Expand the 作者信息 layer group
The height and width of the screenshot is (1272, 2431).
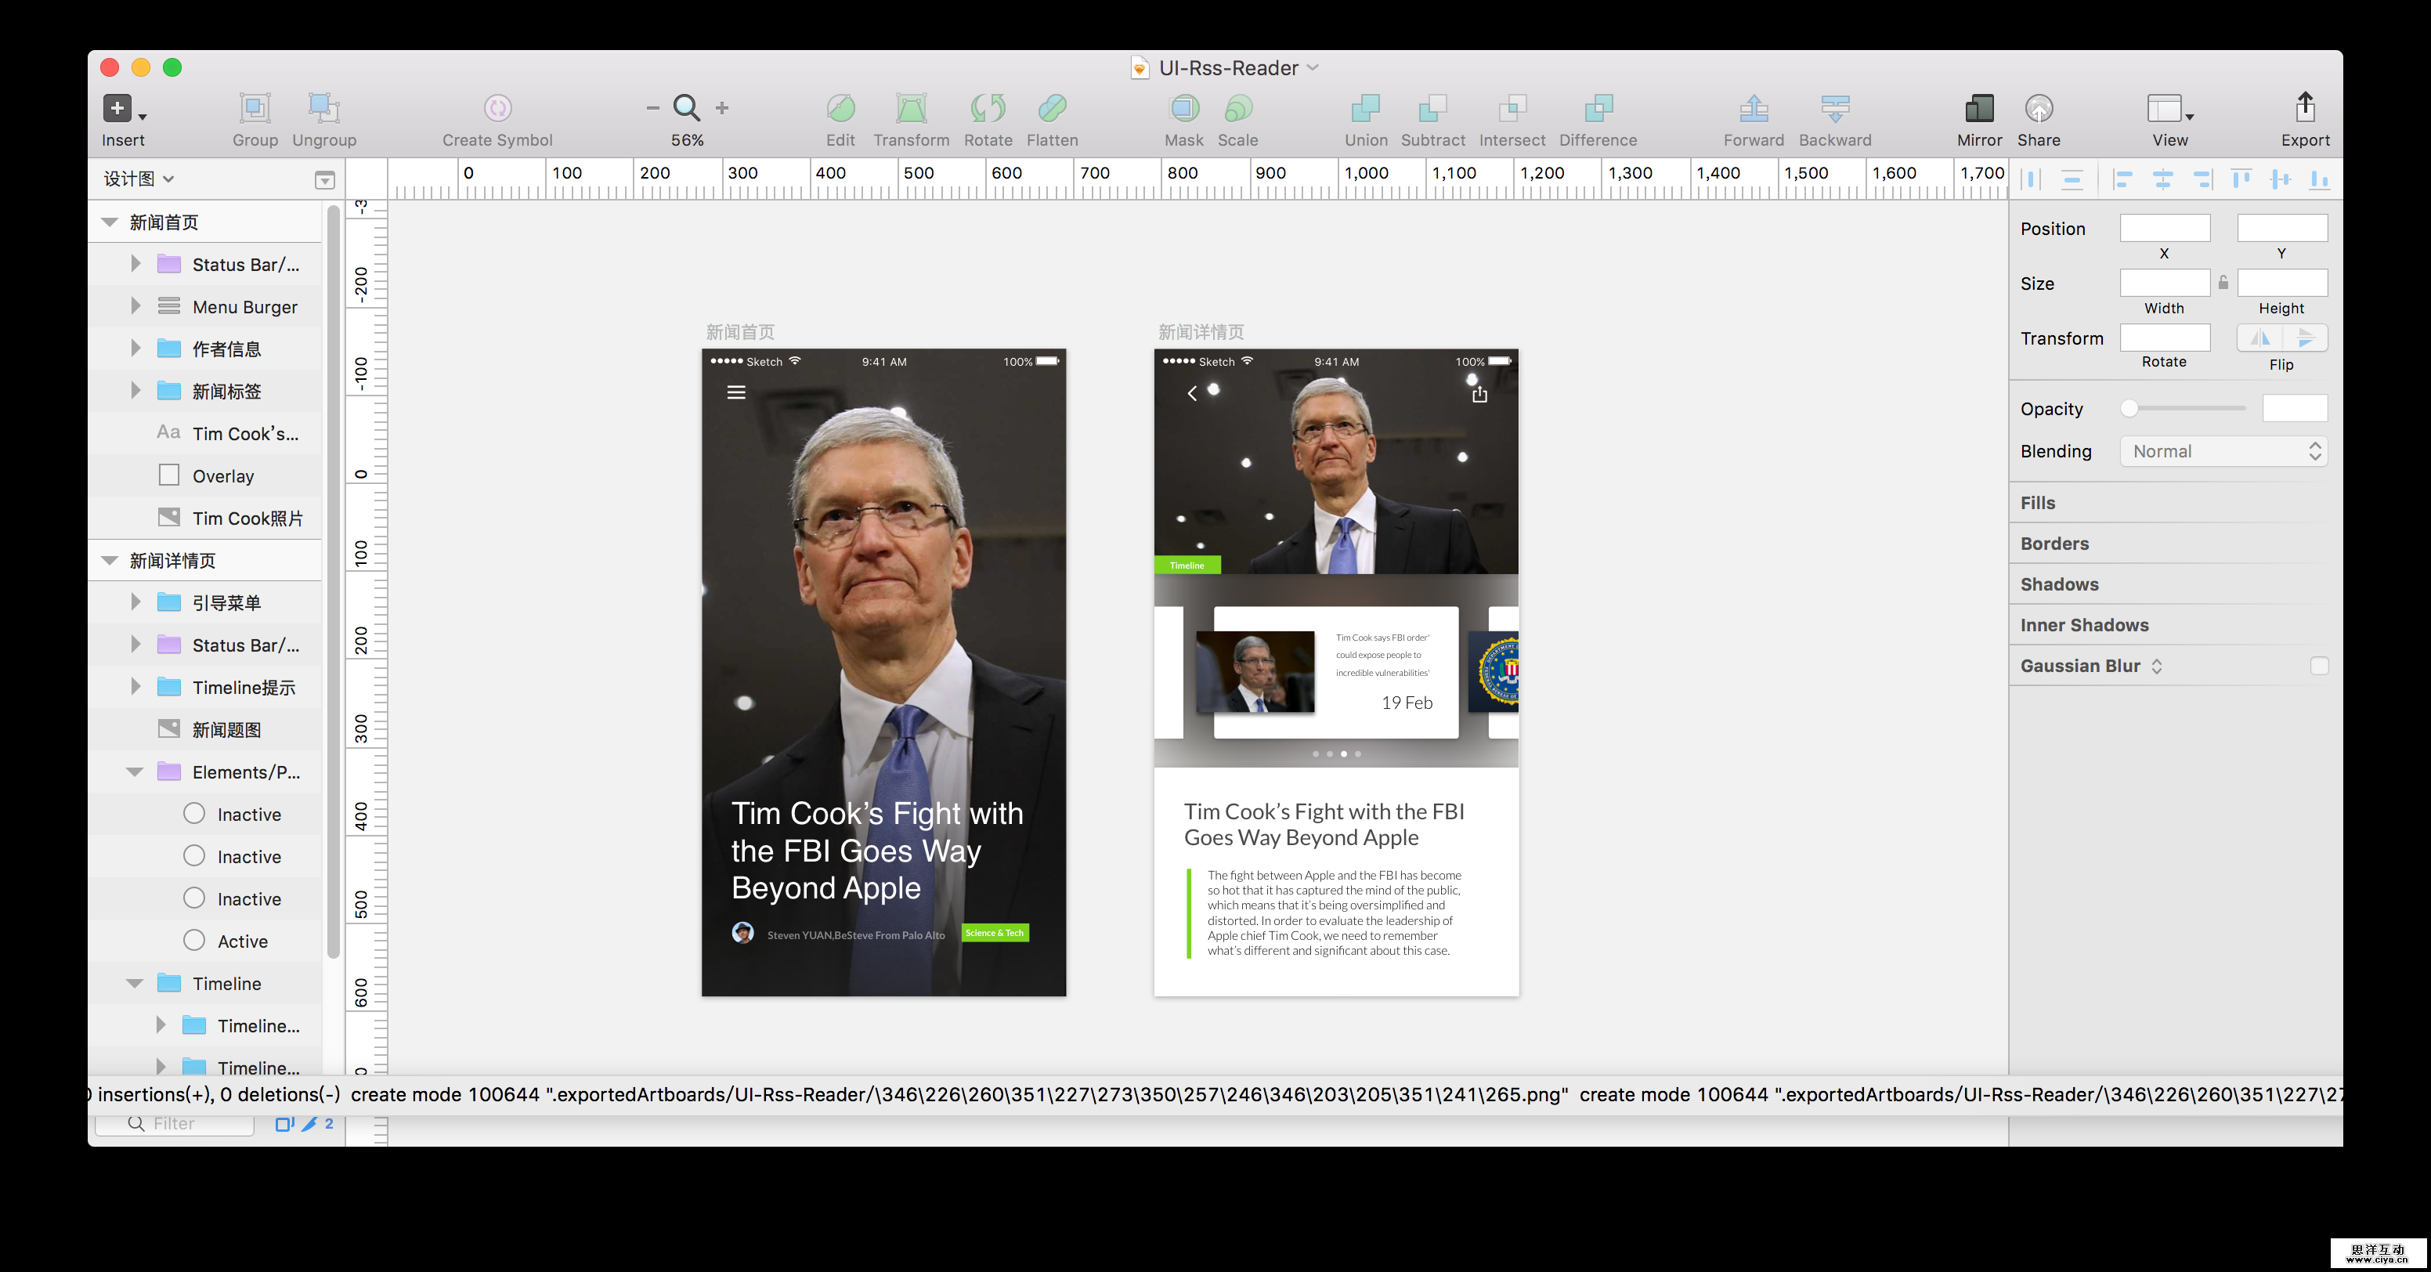click(136, 349)
